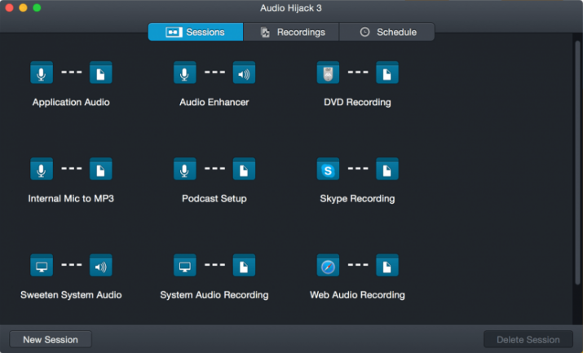Select the Web Audio Recording label

[x=357, y=295]
